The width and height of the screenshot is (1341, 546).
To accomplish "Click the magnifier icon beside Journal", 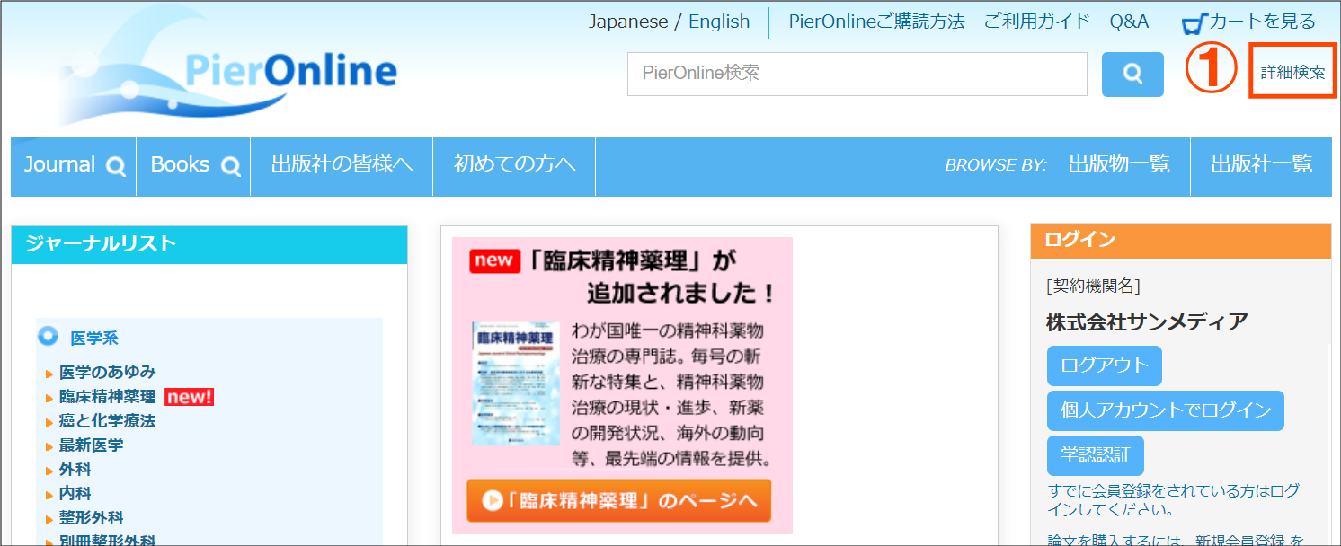I will tap(116, 166).
